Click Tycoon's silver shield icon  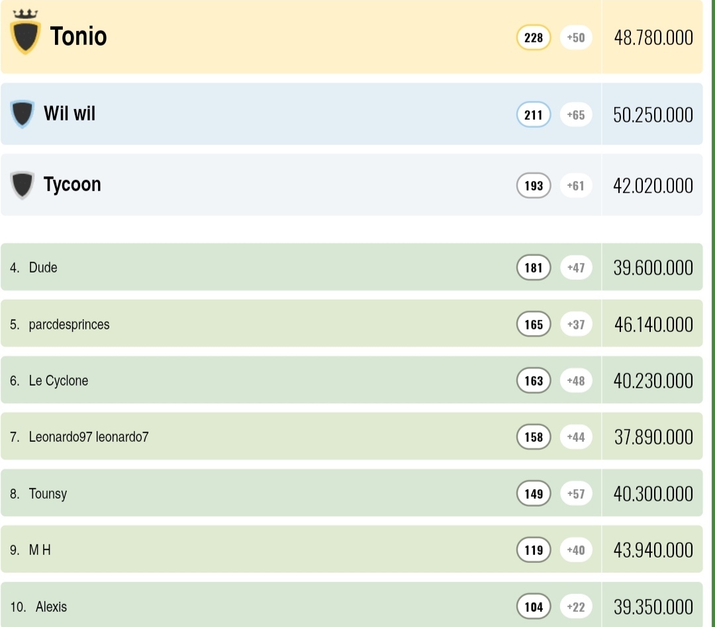pyautogui.click(x=23, y=185)
